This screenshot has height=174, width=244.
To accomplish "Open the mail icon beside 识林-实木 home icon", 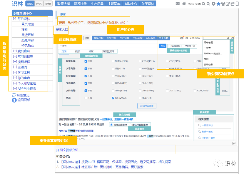I will pos(178,4).
